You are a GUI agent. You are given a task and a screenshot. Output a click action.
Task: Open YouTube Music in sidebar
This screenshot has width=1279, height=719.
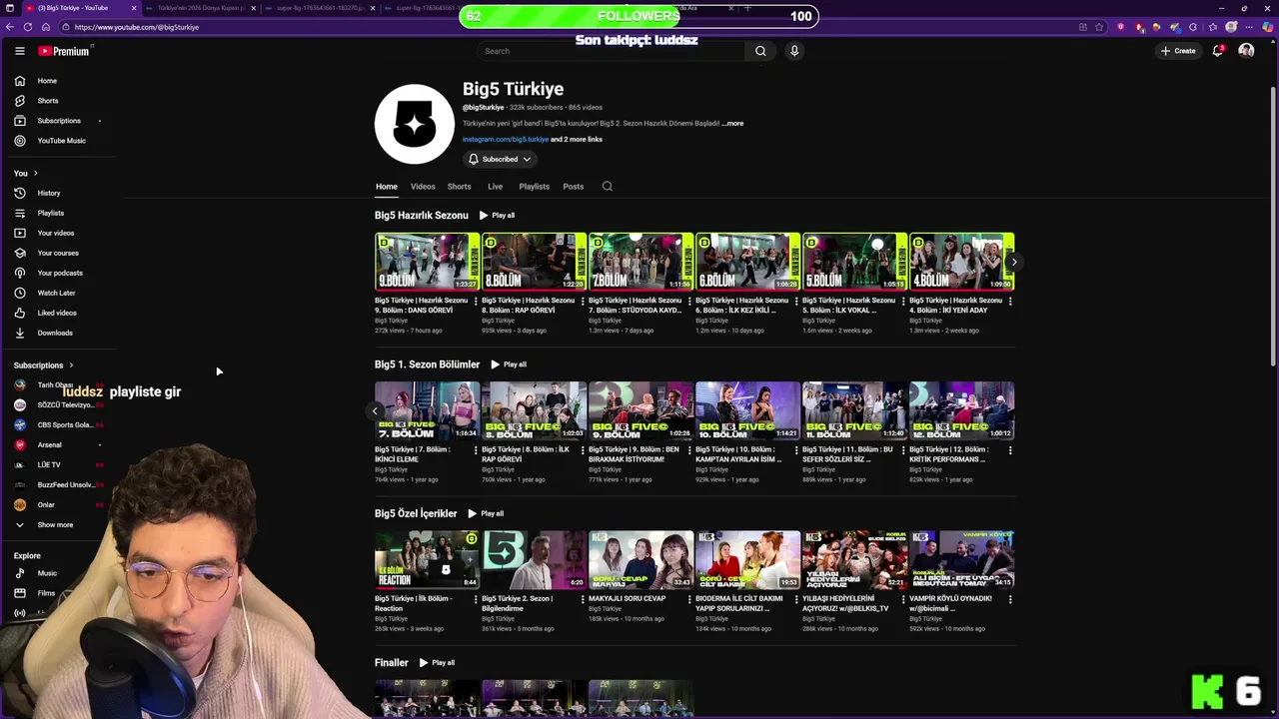pos(60,141)
